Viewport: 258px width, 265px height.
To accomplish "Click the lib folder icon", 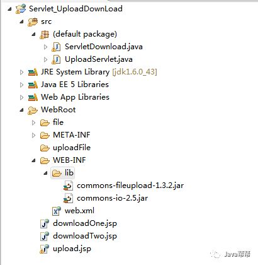I will coord(57,174).
